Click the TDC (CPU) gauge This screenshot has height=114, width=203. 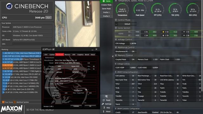(175, 9)
